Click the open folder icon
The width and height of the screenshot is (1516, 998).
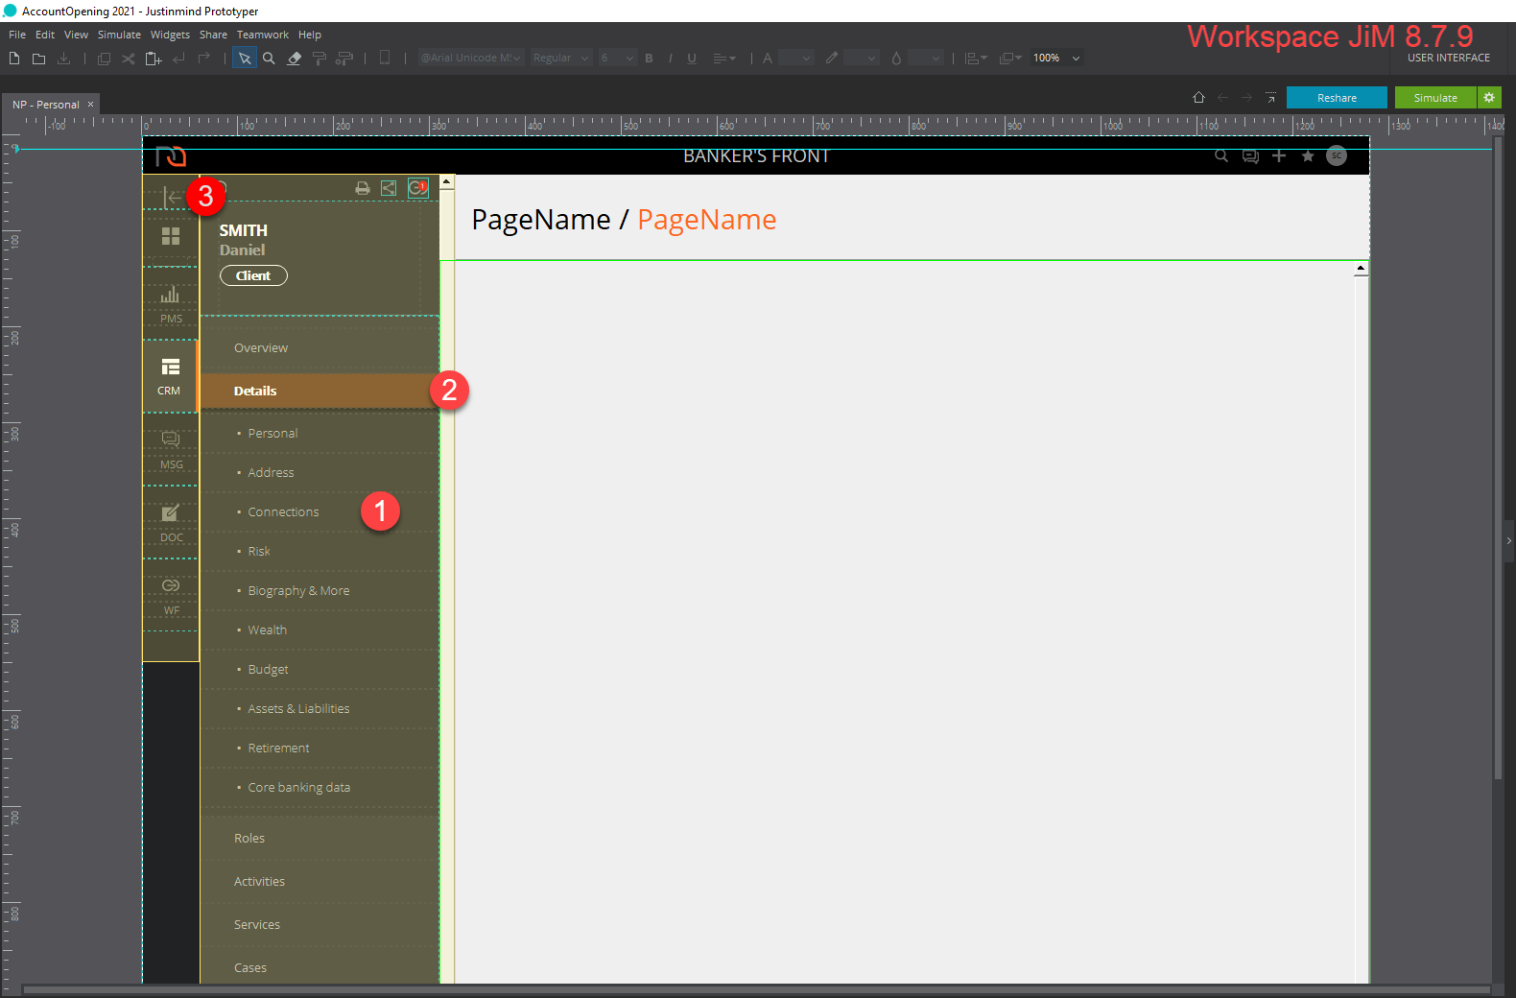point(39,59)
